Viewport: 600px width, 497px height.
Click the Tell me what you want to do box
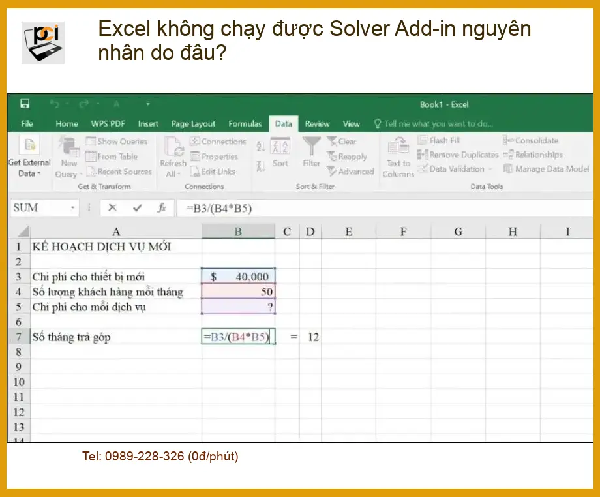point(434,123)
